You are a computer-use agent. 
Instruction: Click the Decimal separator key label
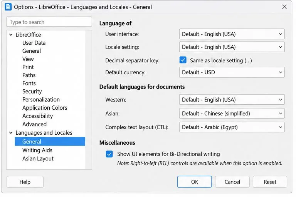pos(132,60)
